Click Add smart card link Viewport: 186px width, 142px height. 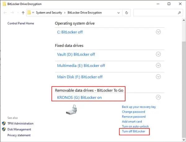click(132, 122)
